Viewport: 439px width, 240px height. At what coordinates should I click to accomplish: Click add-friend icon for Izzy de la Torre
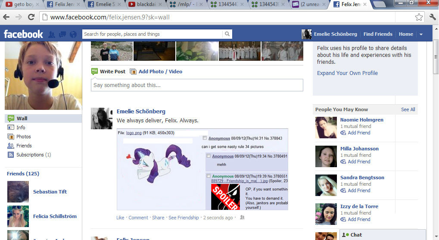click(343, 219)
